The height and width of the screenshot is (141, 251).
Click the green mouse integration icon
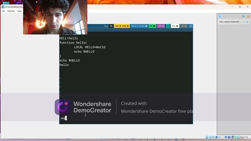pos(235,137)
